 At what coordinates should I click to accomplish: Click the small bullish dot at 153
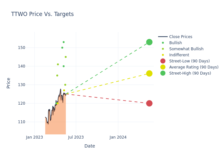click(64, 42)
